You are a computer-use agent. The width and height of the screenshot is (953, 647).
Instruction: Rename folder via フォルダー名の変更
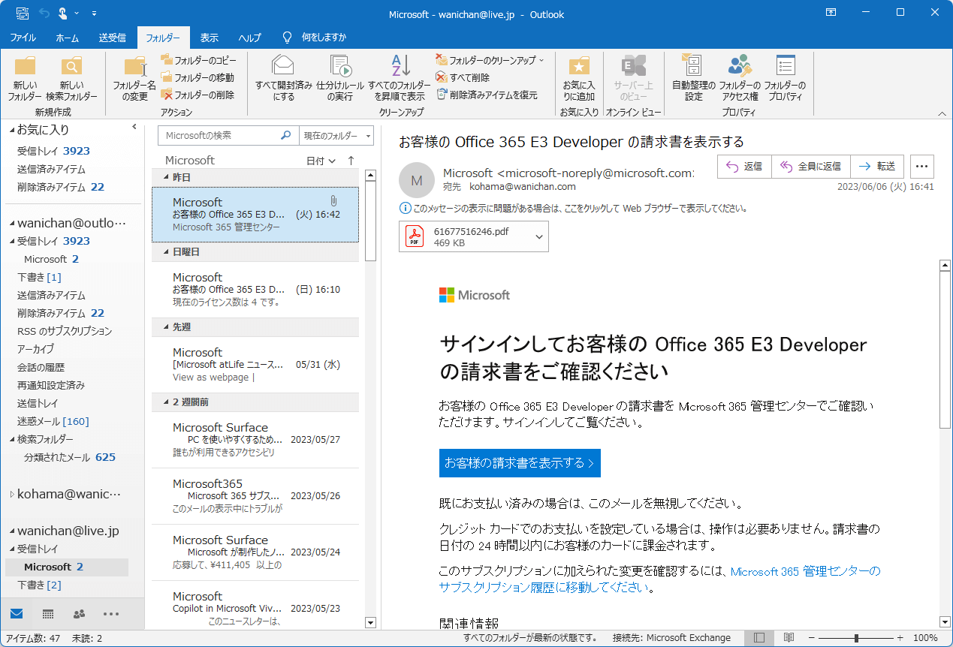coord(134,80)
